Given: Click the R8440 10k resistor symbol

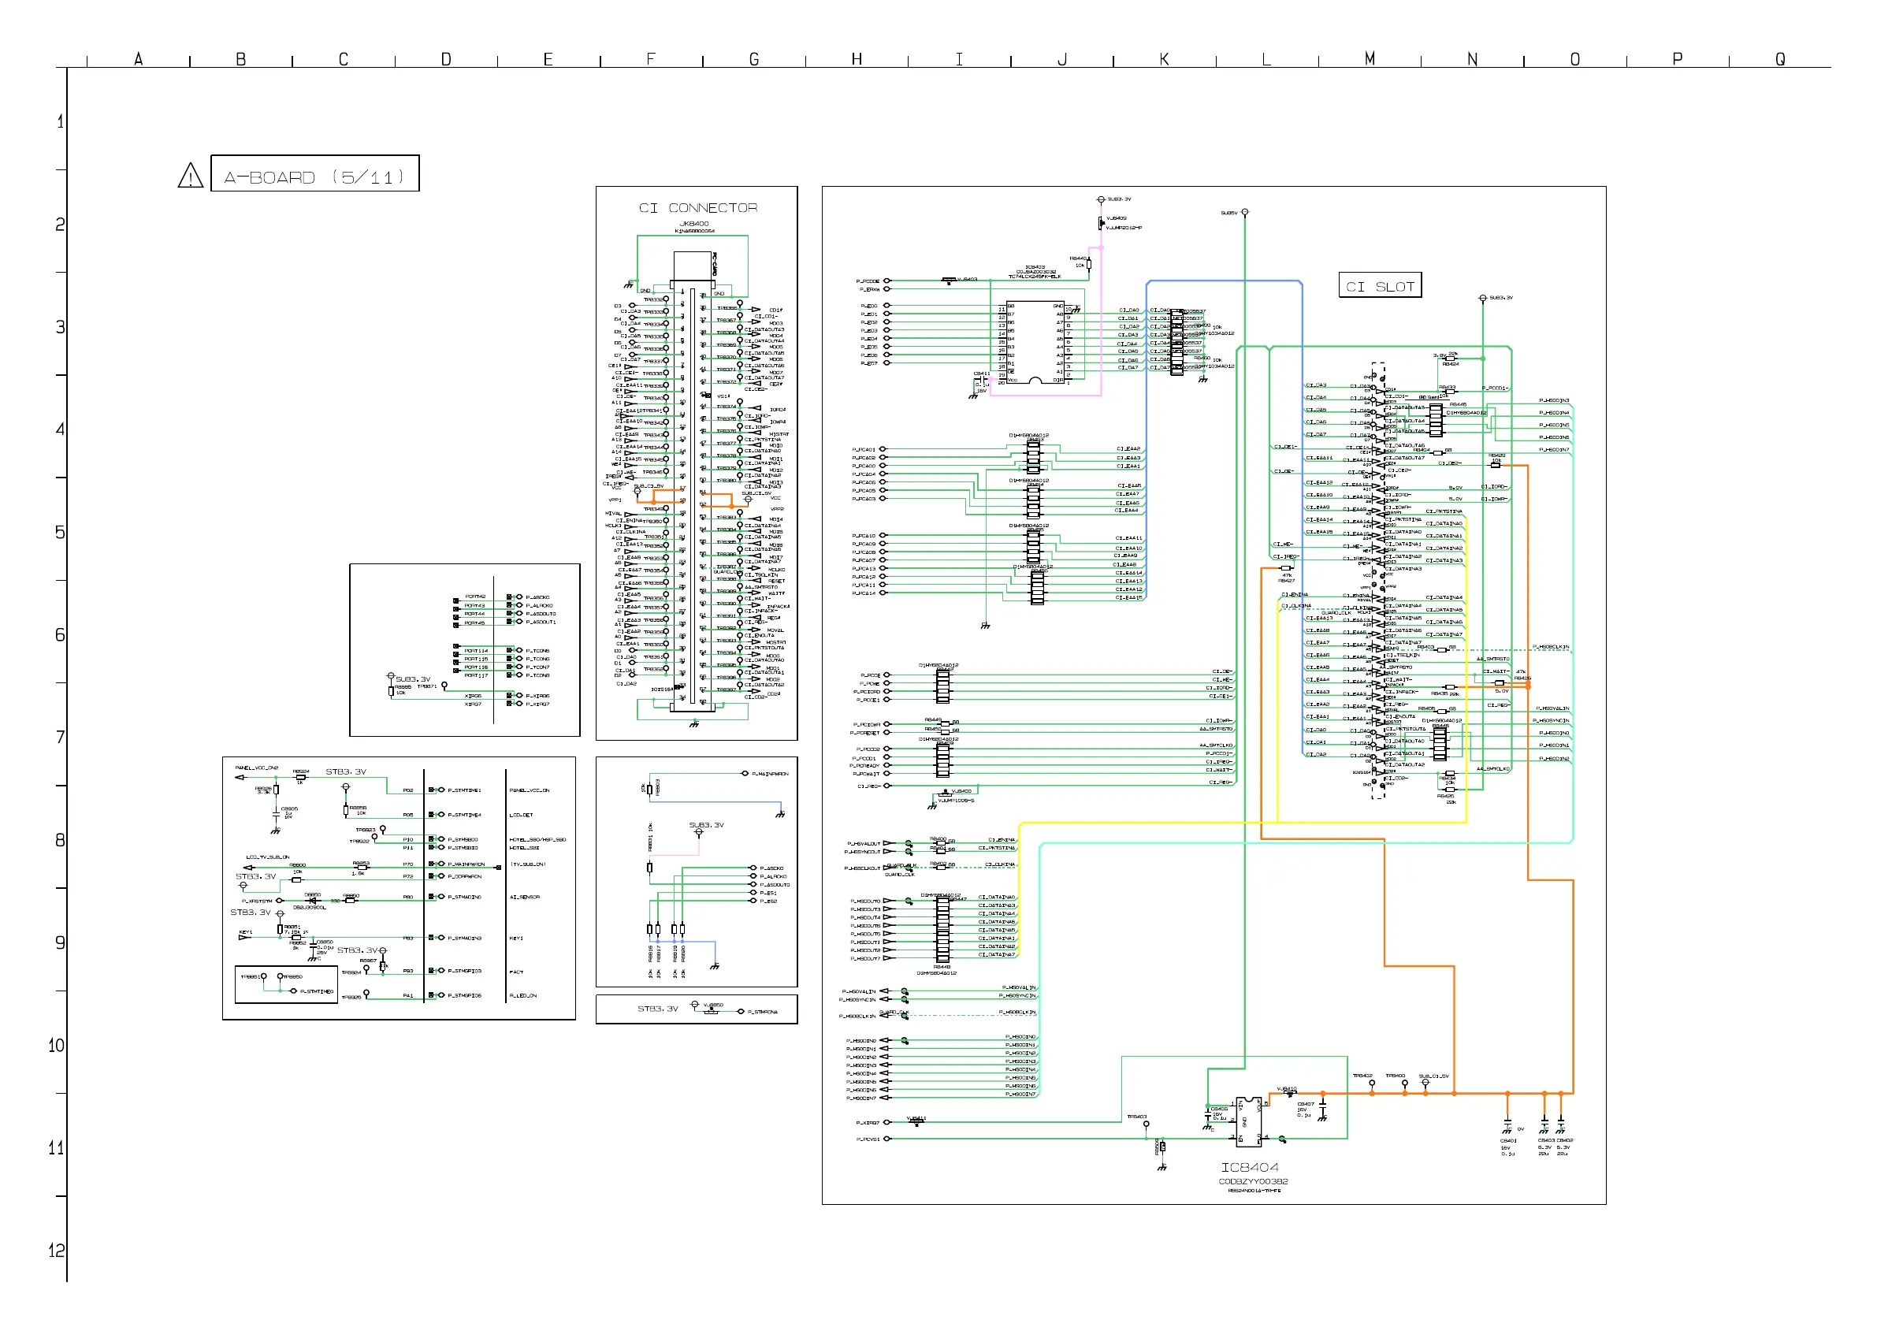Looking at the screenshot, I should click(1089, 264).
